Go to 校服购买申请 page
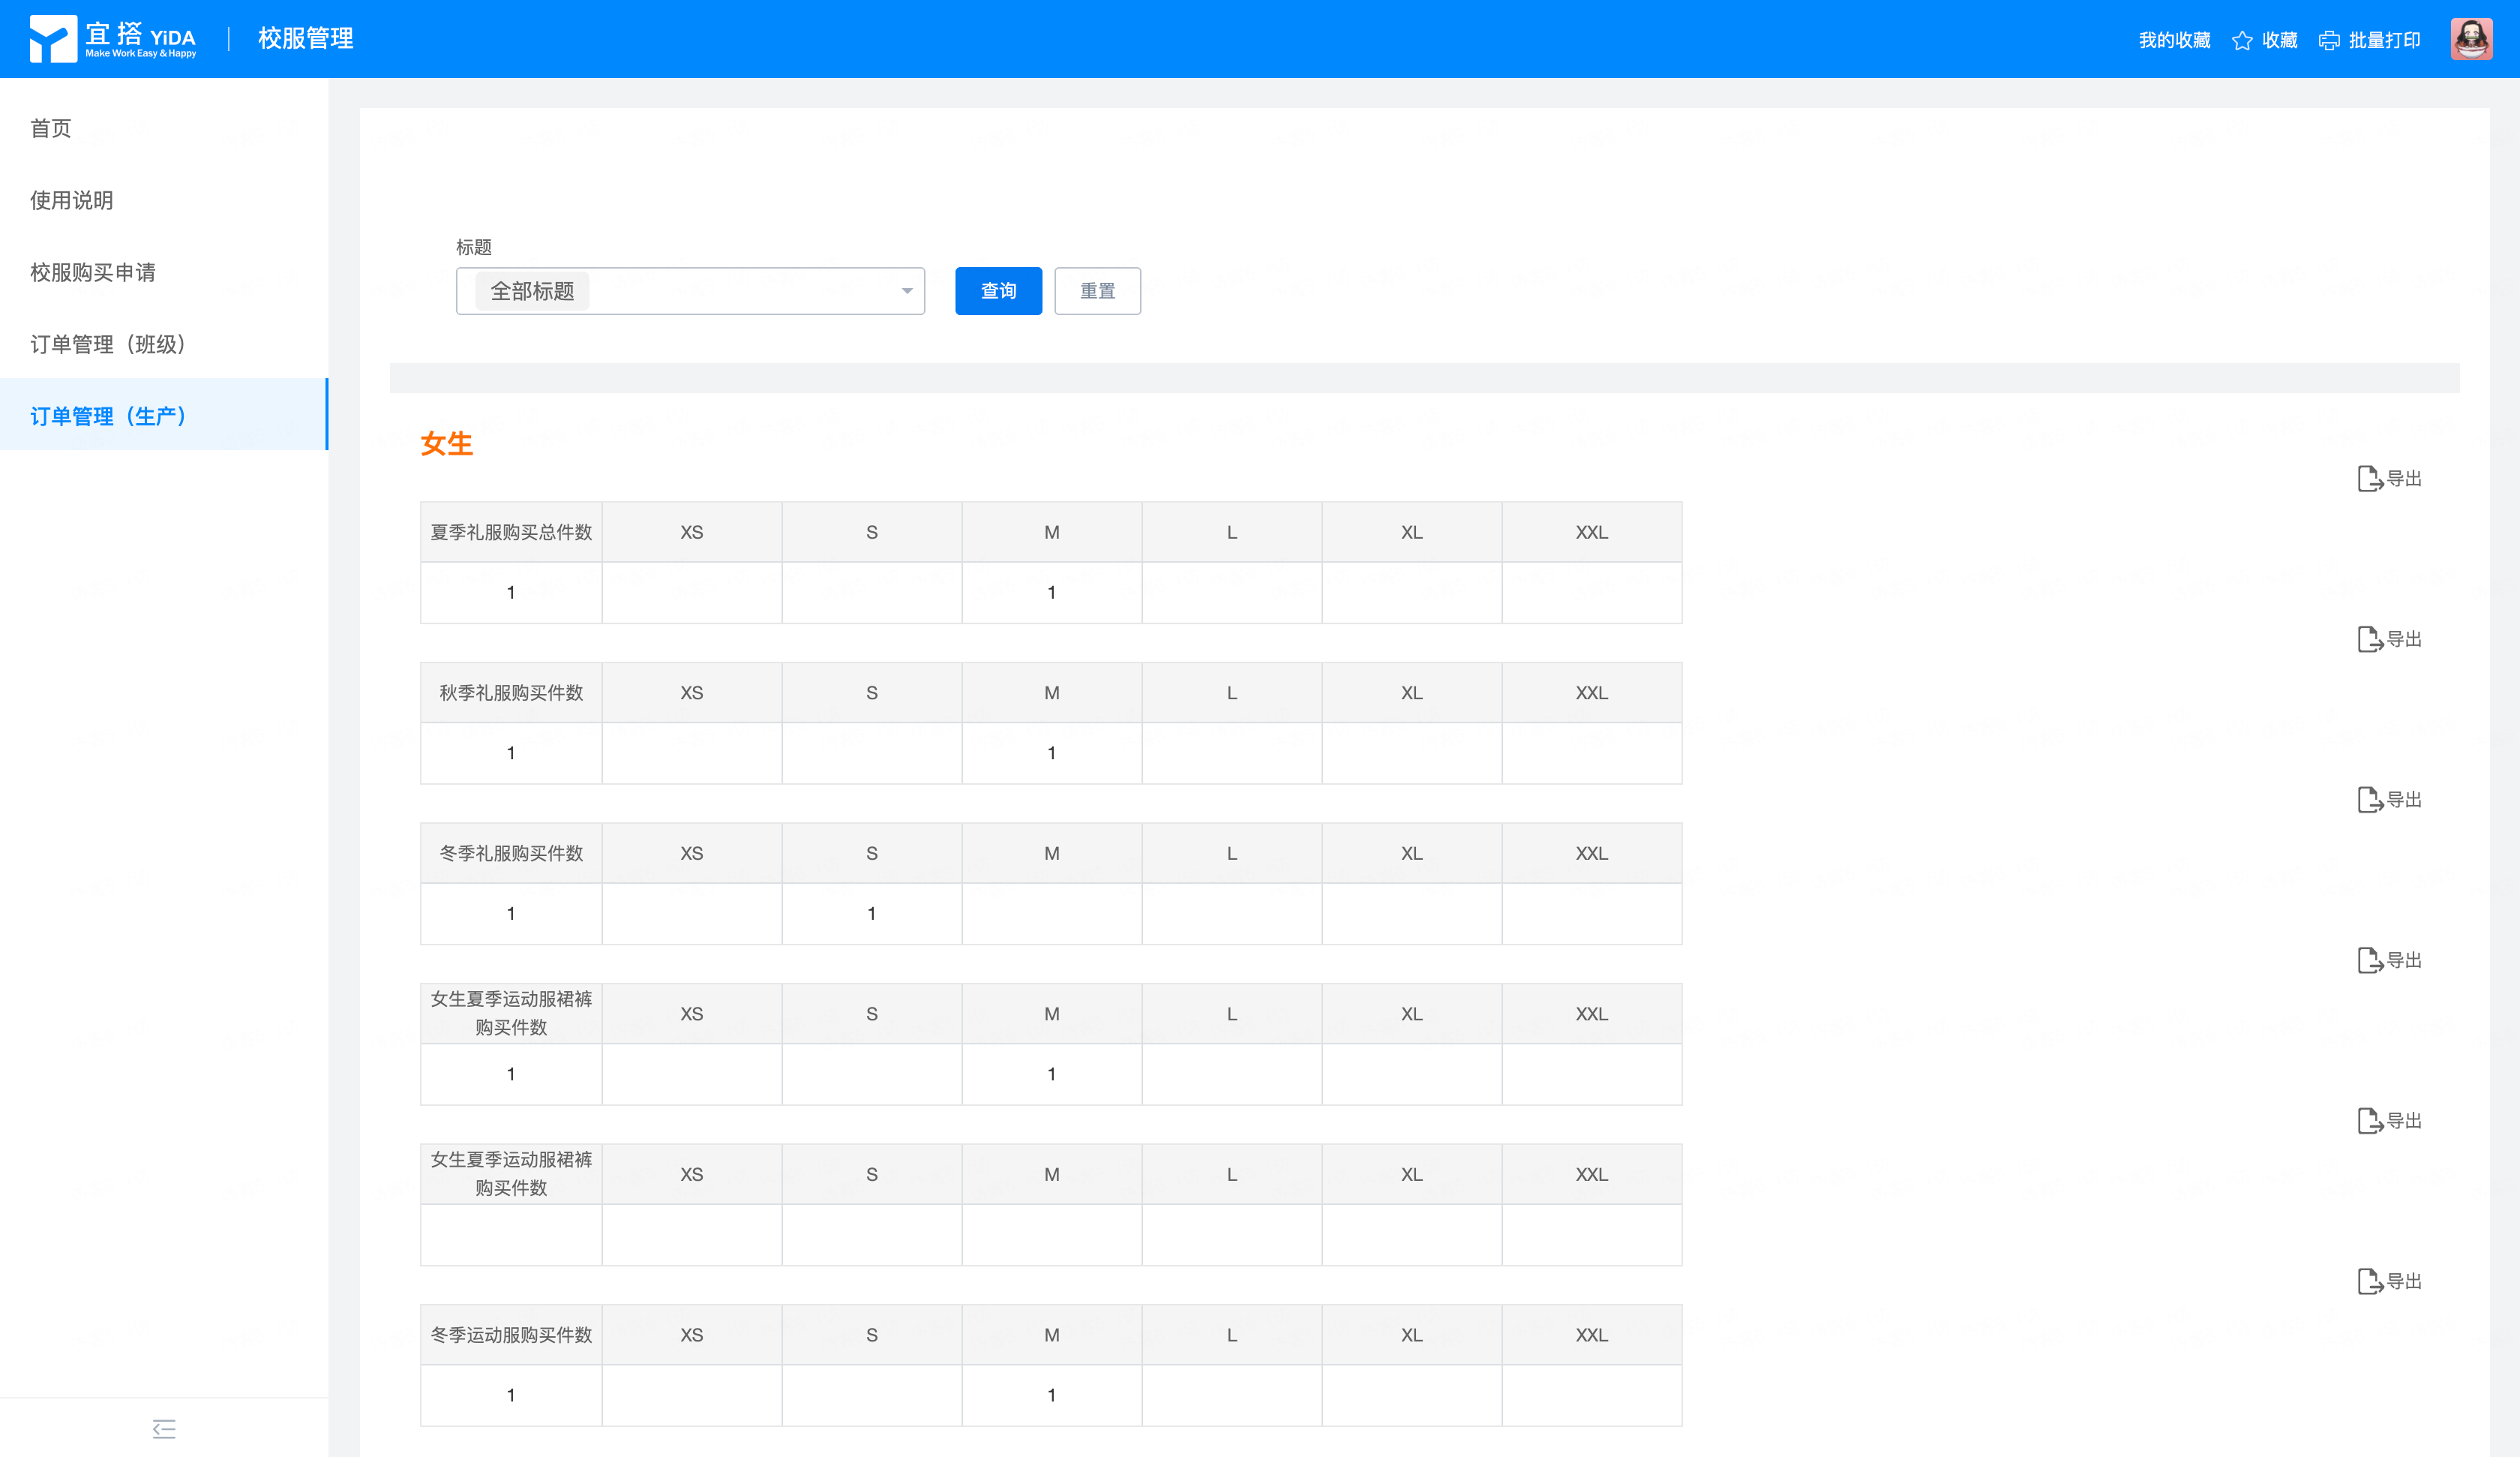This screenshot has height=1457, width=2520. 93,272
